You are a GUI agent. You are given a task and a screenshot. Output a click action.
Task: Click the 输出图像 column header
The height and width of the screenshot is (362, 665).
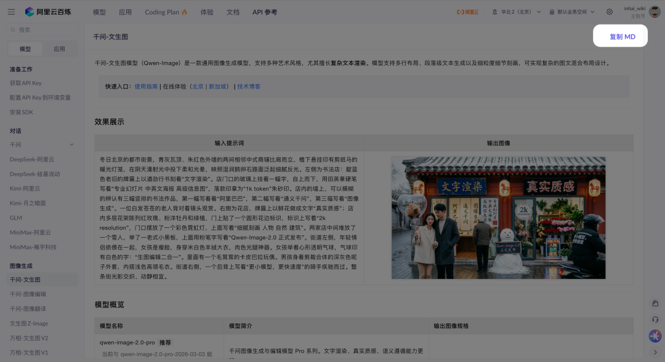point(498,143)
